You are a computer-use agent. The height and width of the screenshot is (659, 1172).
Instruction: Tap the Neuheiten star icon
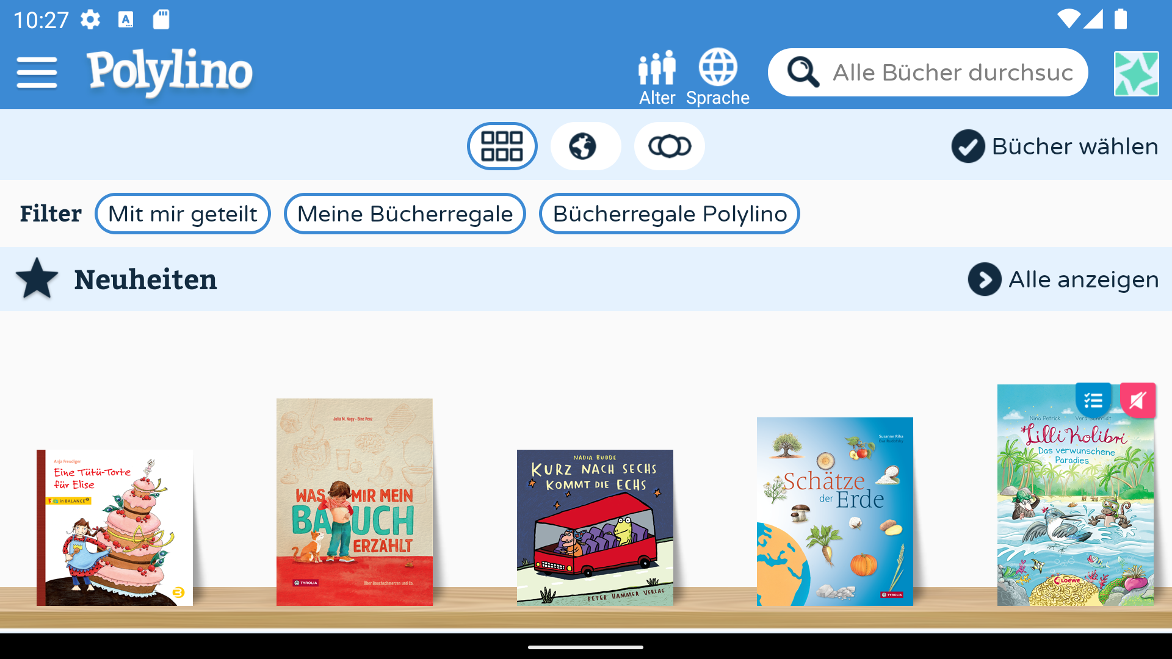click(37, 278)
